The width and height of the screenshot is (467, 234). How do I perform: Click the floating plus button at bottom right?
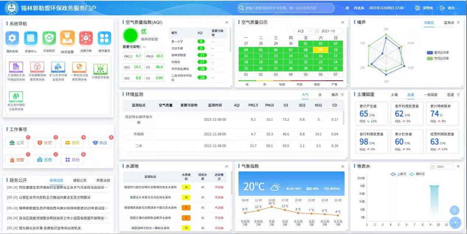[x=455, y=223]
